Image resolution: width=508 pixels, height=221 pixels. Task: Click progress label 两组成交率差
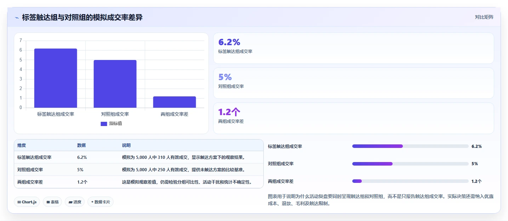point(281,181)
